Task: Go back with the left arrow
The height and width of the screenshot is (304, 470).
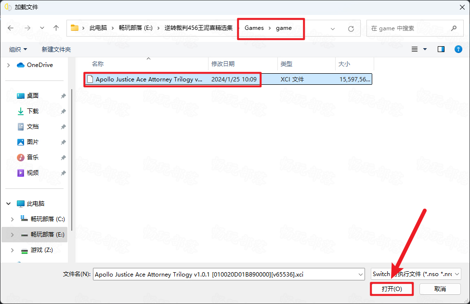Action: tap(11, 28)
